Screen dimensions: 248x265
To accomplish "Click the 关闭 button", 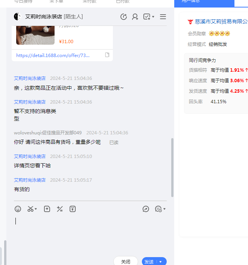I will [x=126, y=261].
